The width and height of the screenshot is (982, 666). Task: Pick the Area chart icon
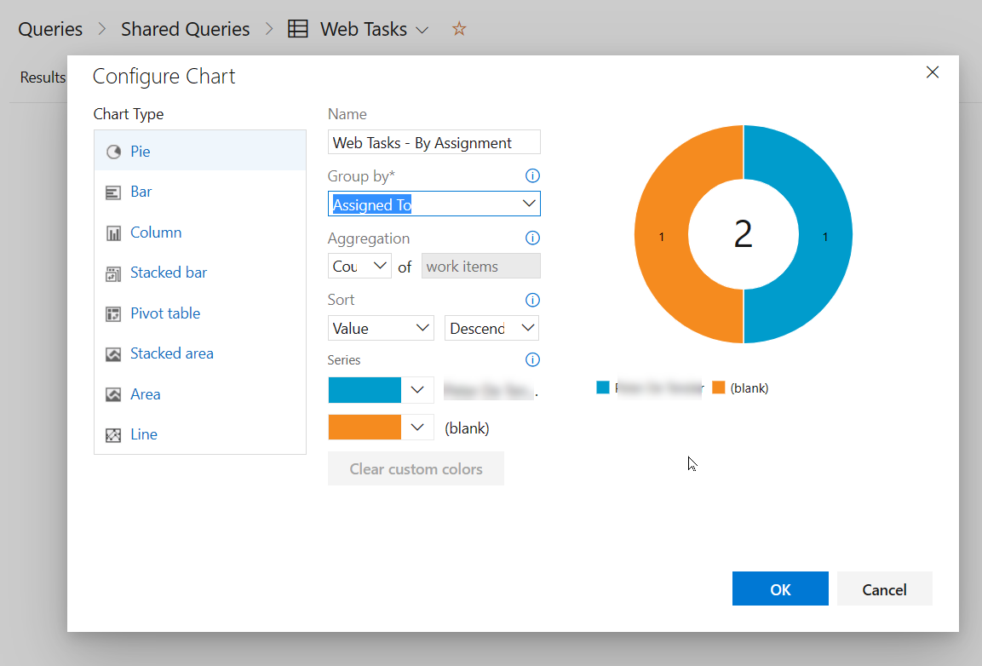tap(113, 394)
